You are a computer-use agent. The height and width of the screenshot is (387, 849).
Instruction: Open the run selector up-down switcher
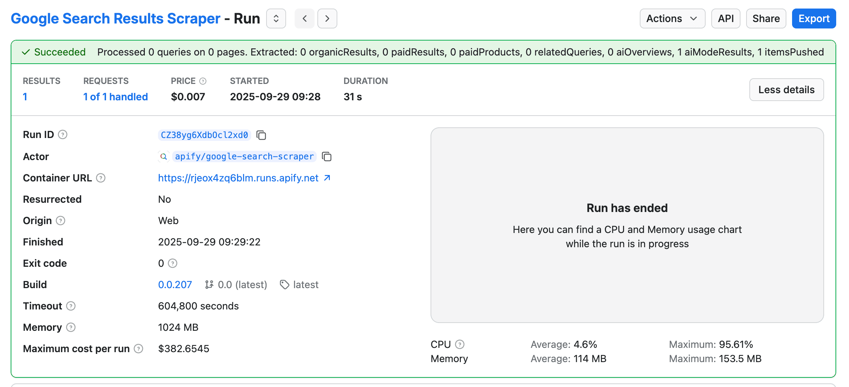(x=276, y=18)
